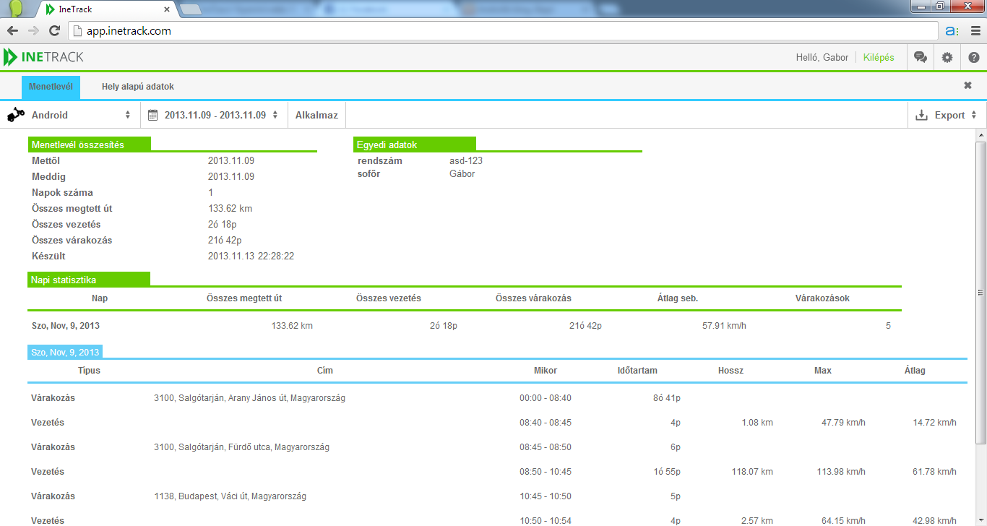
Task: Click the Budapest, Váci út address row
Action: 230,496
